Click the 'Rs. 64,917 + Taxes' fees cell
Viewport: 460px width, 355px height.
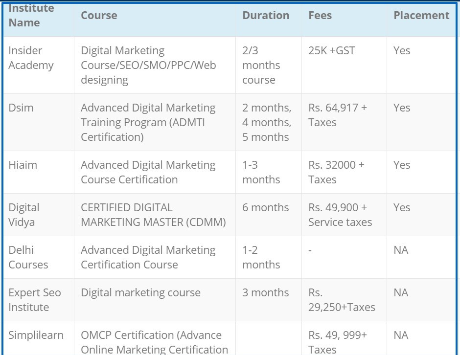[x=344, y=122]
